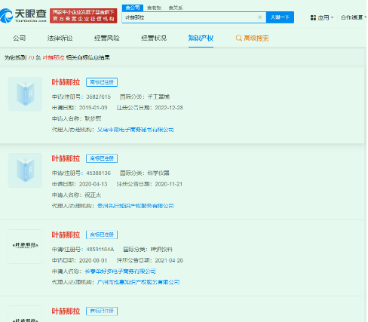
Task: Click the announcement date 2021-04-28
Action: point(169,260)
